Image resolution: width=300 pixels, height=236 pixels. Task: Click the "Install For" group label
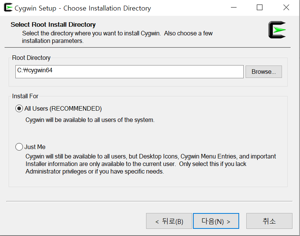tap(25, 96)
